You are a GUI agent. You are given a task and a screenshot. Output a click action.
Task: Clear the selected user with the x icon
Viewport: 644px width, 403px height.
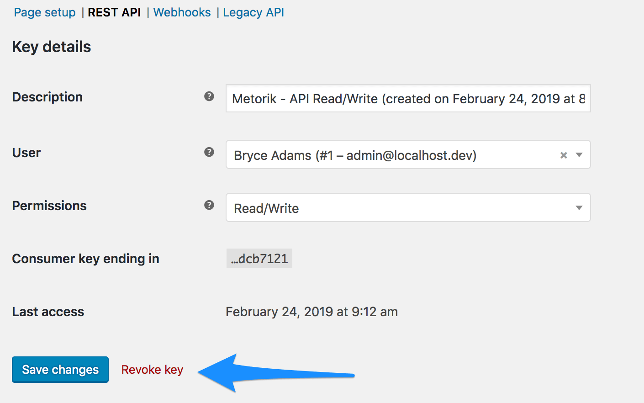564,155
